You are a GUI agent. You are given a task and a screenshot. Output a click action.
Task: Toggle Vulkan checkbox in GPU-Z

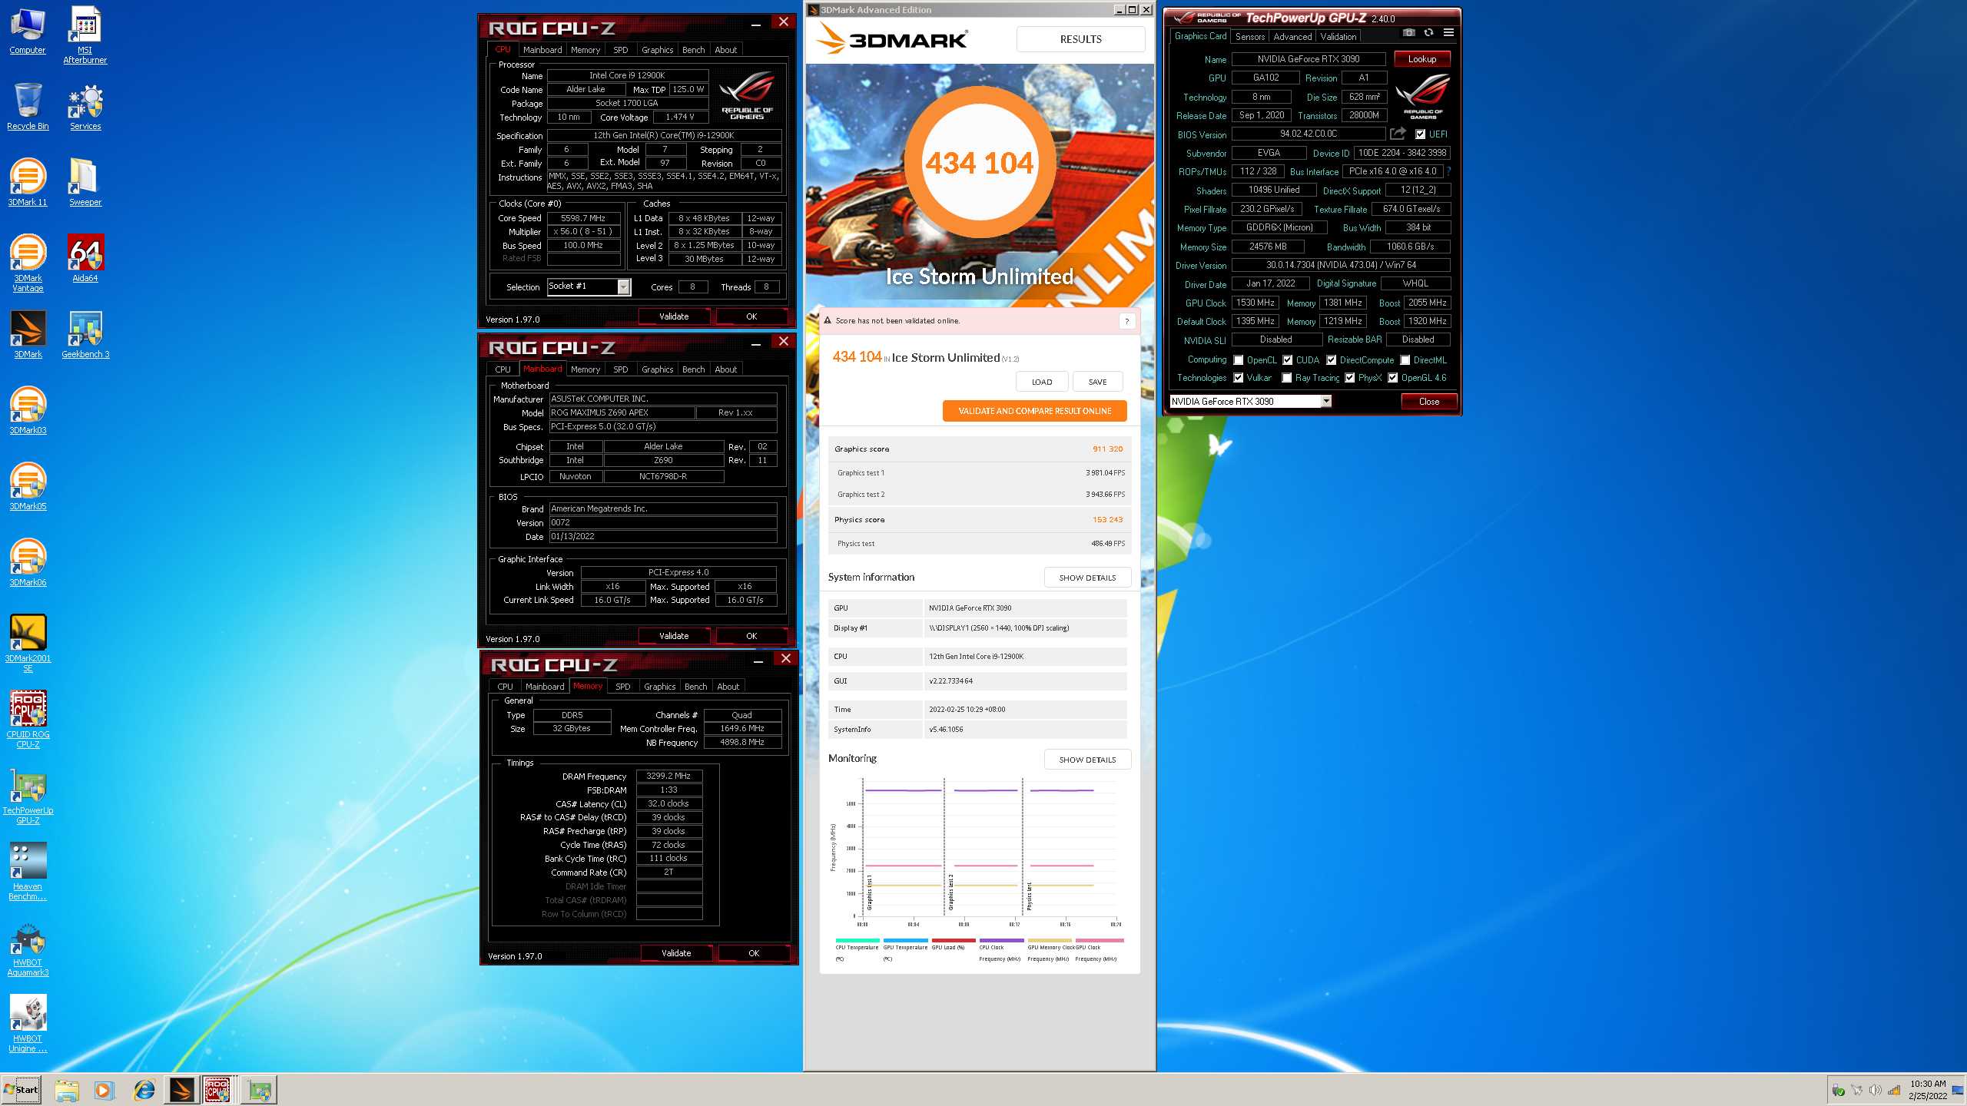pyautogui.click(x=1238, y=377)
